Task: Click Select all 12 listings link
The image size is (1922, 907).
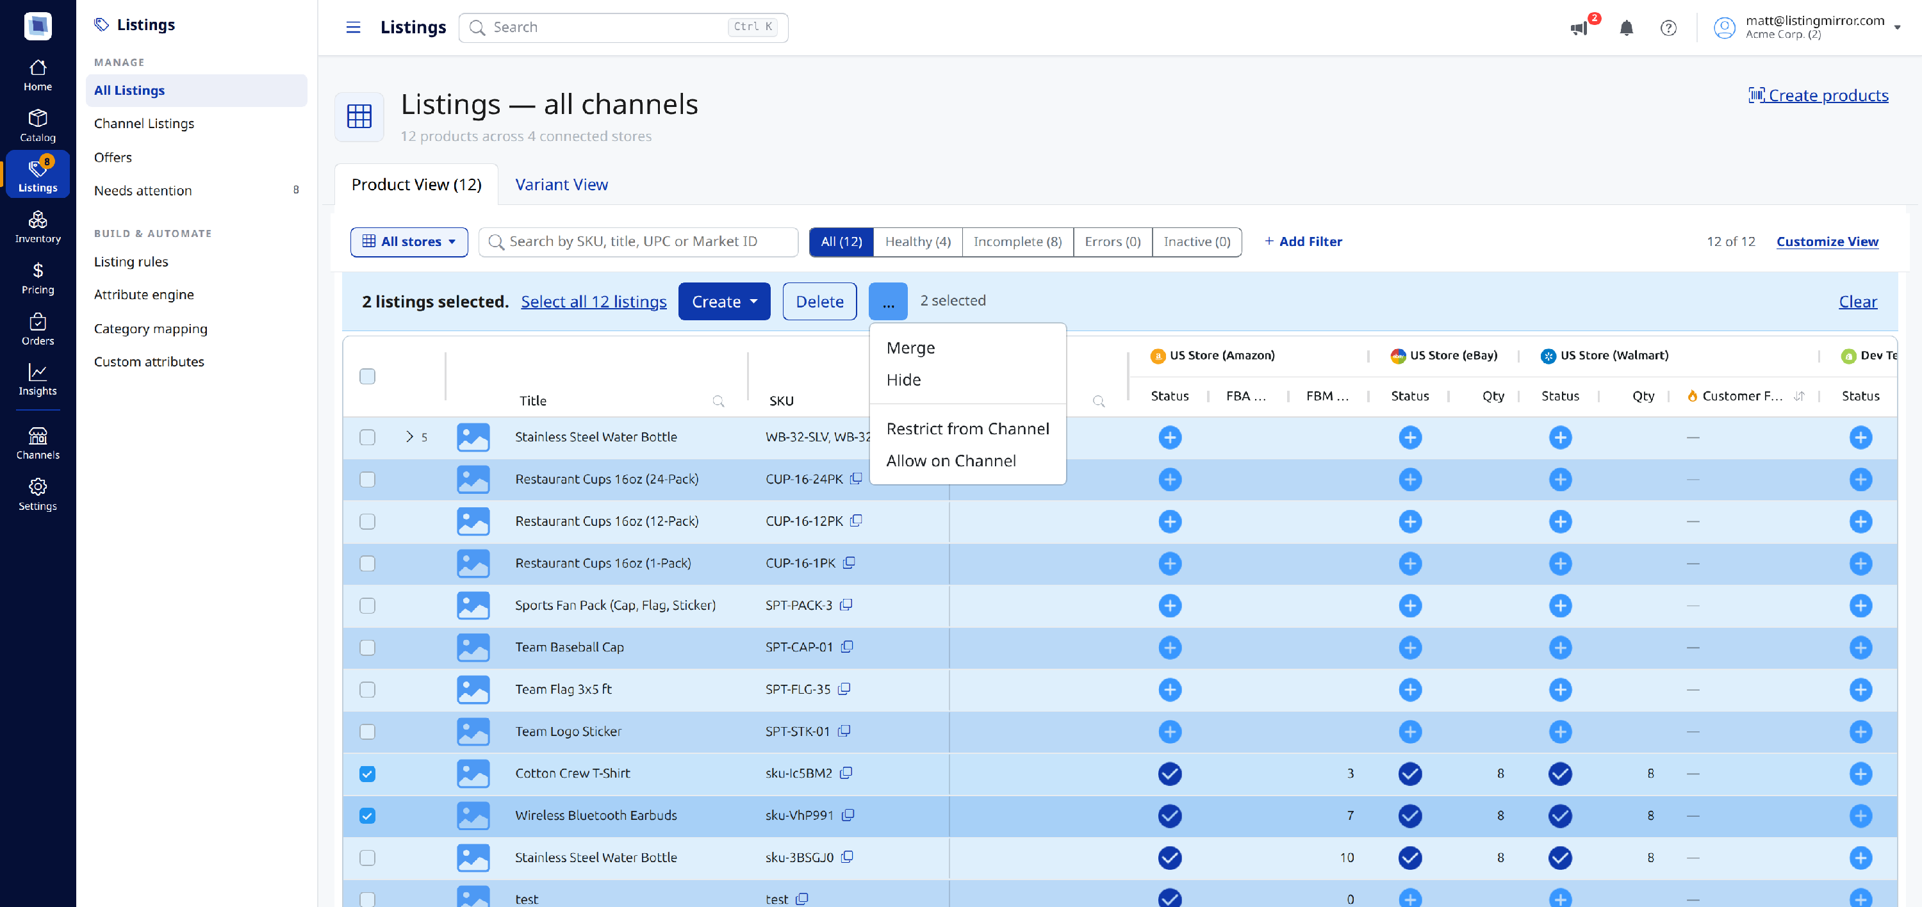Action: tap(593, 301)
